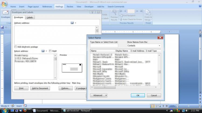Click Add to Document button
202x113 pixels.
click(40, 88)
